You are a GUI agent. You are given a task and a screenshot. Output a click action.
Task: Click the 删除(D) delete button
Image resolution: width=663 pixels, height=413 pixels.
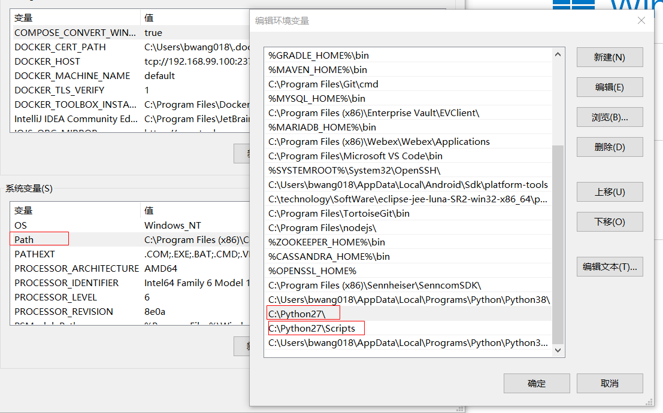(610, 147)
